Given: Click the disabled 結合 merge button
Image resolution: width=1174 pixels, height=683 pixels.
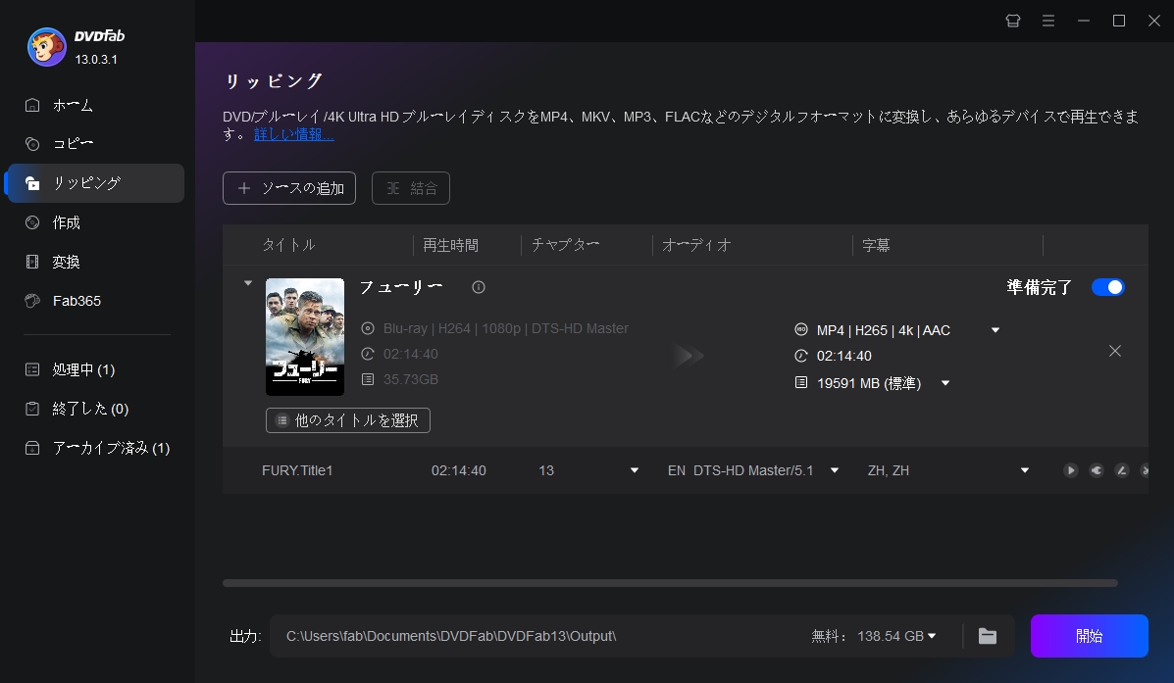Looking at the screenshot, I should 411,188.
